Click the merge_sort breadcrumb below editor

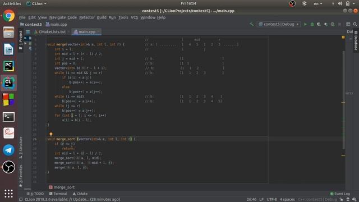pyautogui.click(x=62, y=187)
